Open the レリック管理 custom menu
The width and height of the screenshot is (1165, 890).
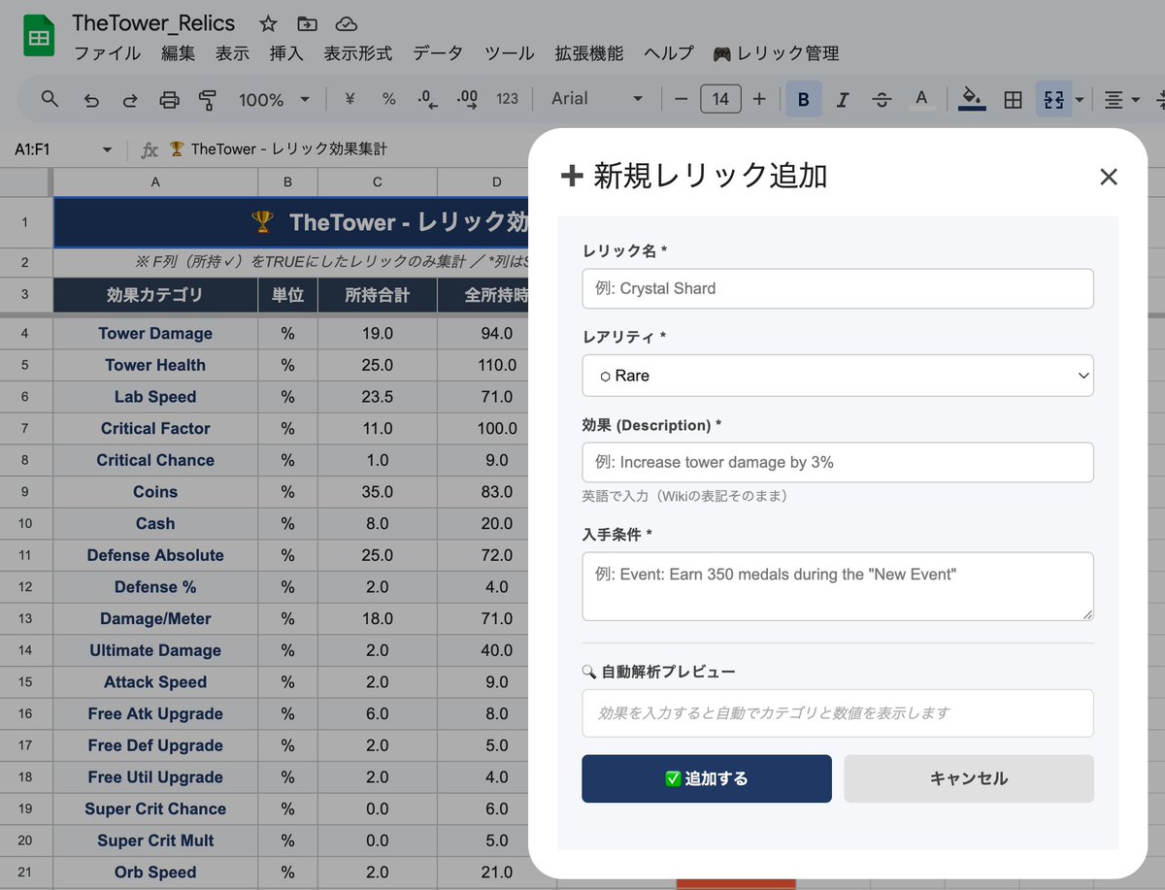776,53
